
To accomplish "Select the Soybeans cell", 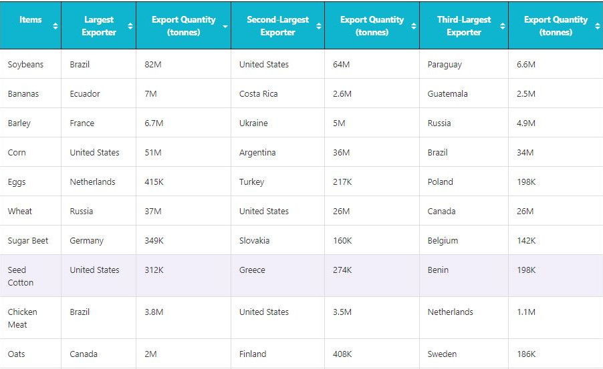I will pyautogui.click(x=25, y=65).
